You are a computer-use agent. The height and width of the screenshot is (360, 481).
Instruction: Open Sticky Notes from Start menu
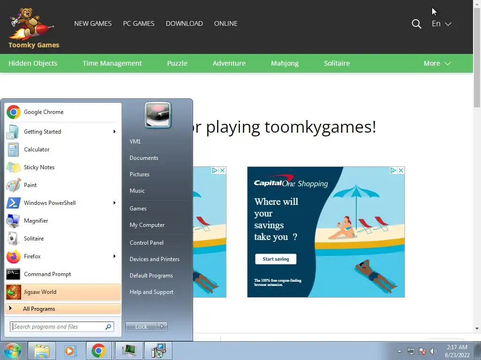tap(62, 167)
